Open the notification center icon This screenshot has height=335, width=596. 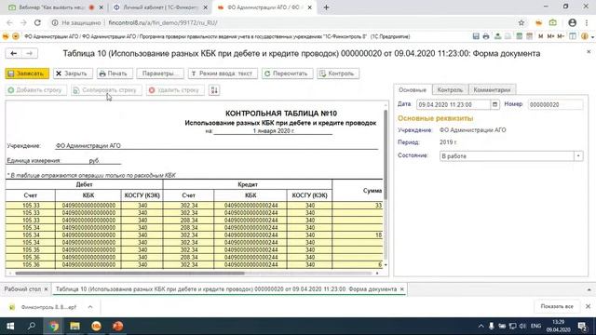(x=582, y=327)
